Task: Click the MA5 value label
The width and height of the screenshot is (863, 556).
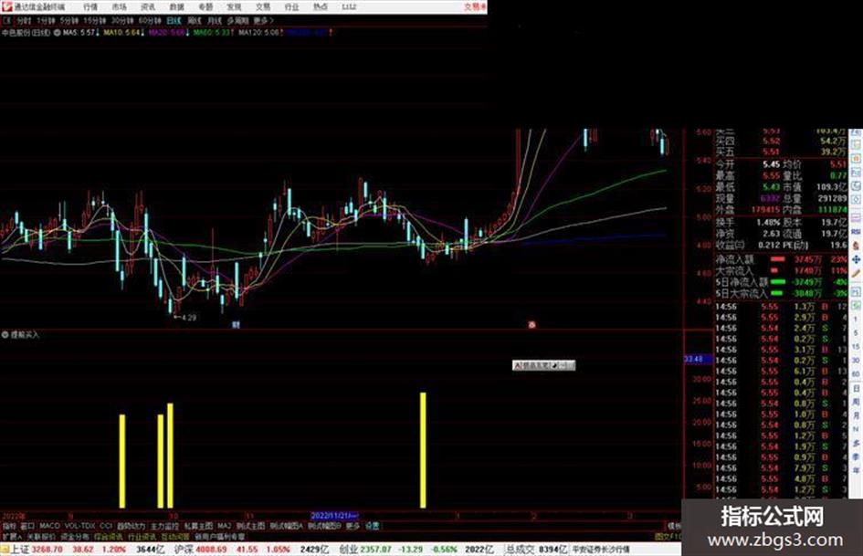Action: pyautogui.click(x=81, y=33)
